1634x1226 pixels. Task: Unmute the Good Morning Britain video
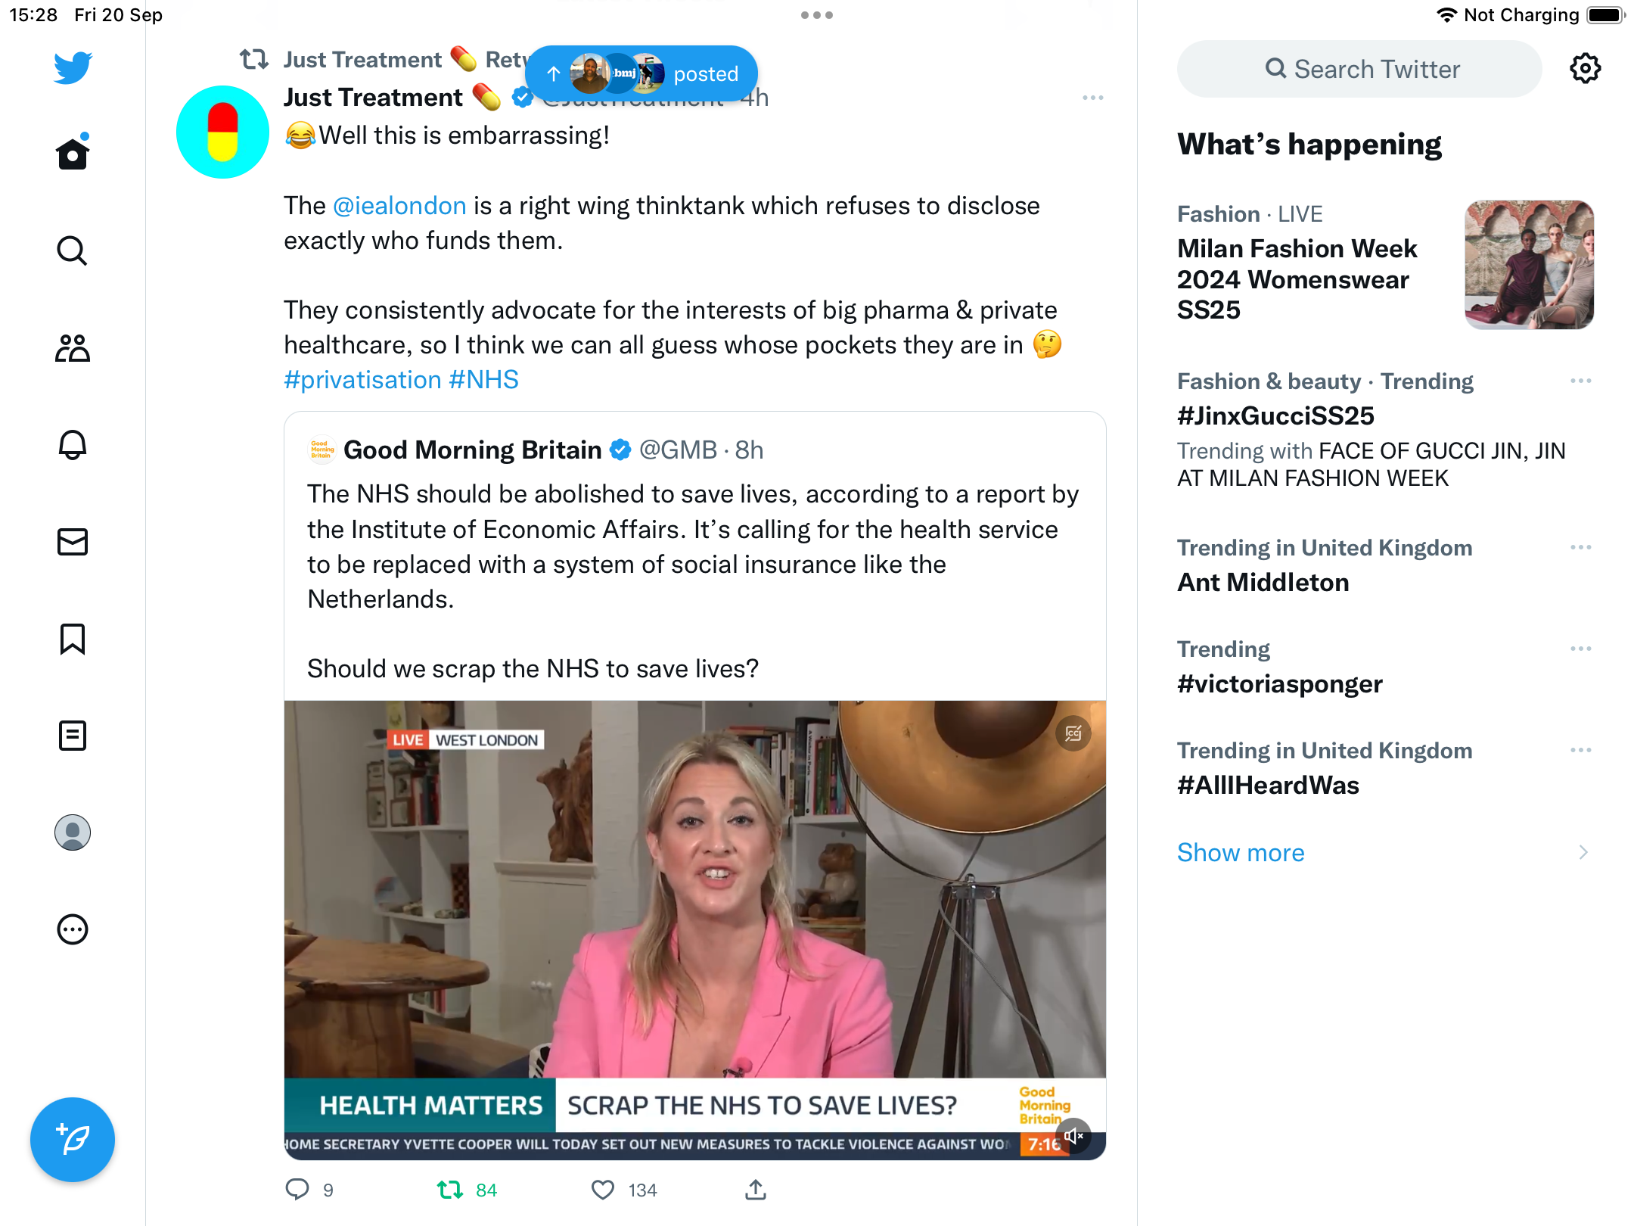pos(1073,1136)
